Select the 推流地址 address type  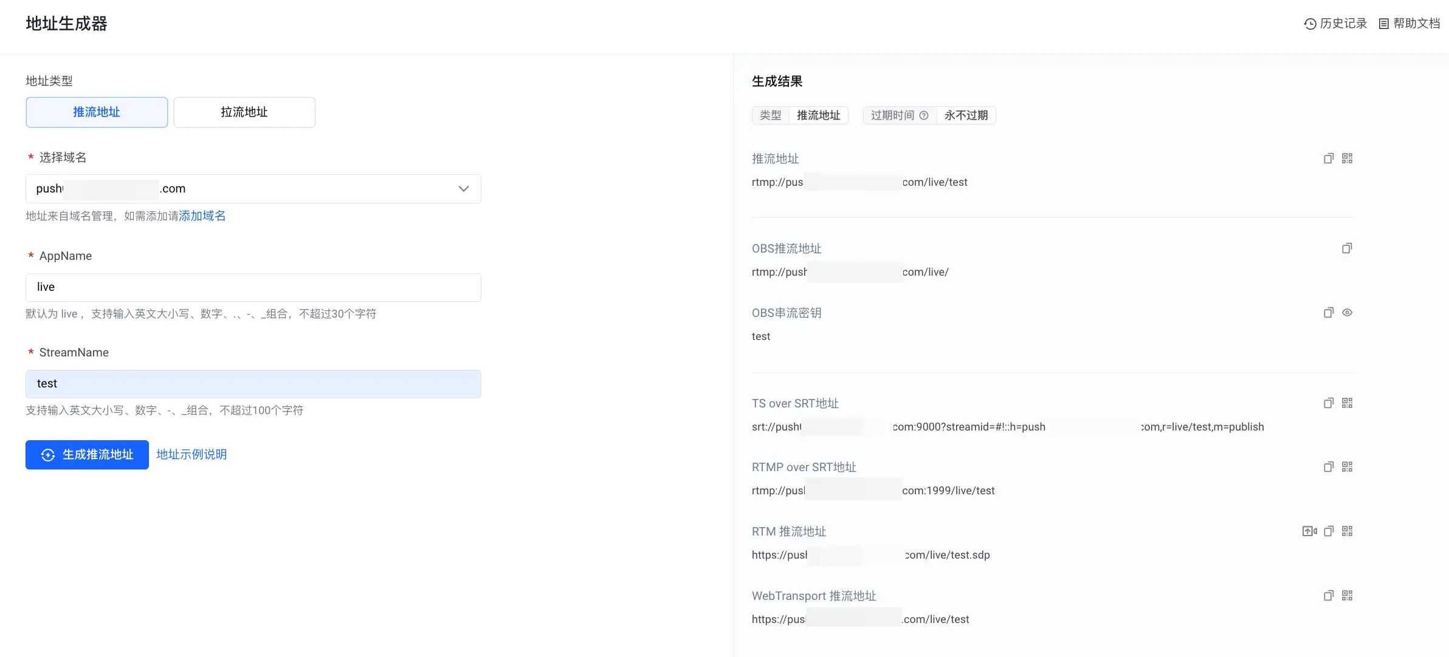coord(97,112)
